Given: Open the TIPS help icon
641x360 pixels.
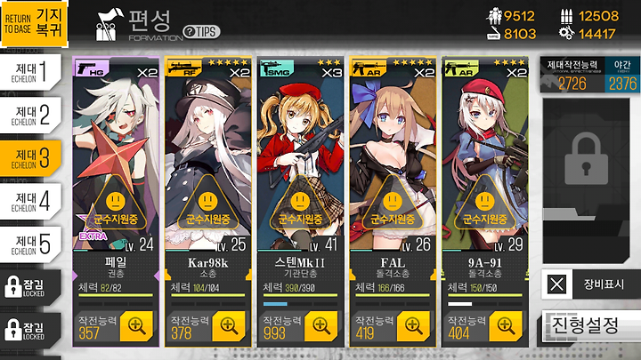Looking at the screenshot, I should click(x=201, y=31).
